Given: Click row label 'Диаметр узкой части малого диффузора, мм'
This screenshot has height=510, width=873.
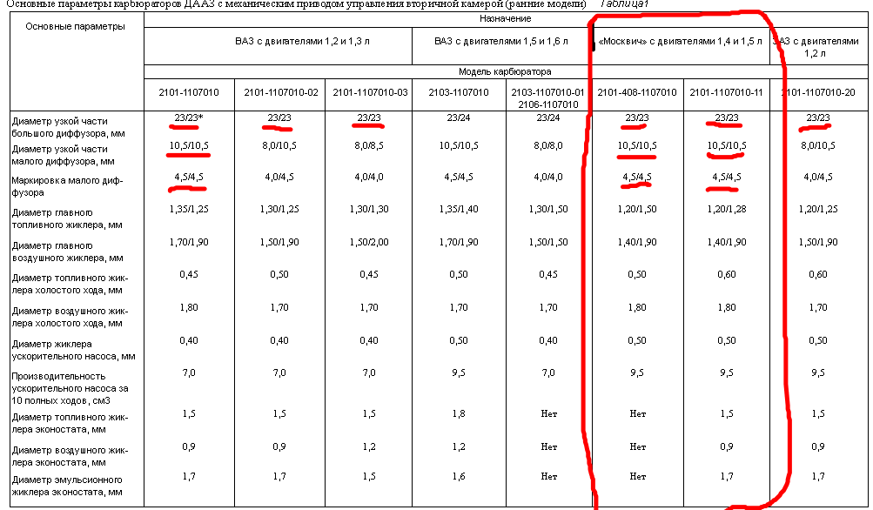Looking at the screenshot, I should (63, 155).
